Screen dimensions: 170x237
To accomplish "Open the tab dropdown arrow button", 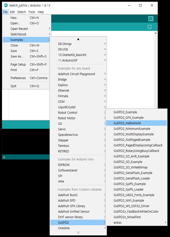I will (149, 27).
